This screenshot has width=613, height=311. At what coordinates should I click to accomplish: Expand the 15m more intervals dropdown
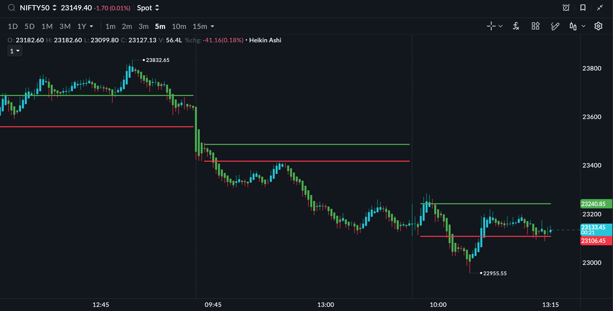(x=212, y=26)
